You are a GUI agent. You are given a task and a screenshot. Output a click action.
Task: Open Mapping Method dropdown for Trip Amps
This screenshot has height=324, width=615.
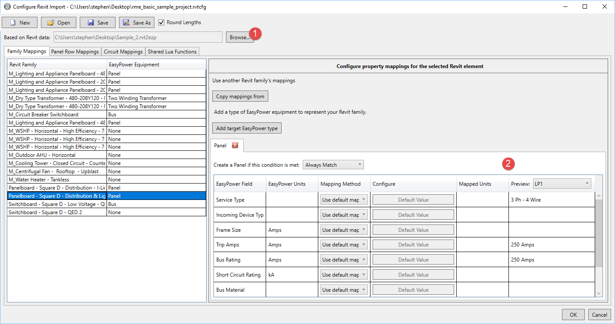344,245
